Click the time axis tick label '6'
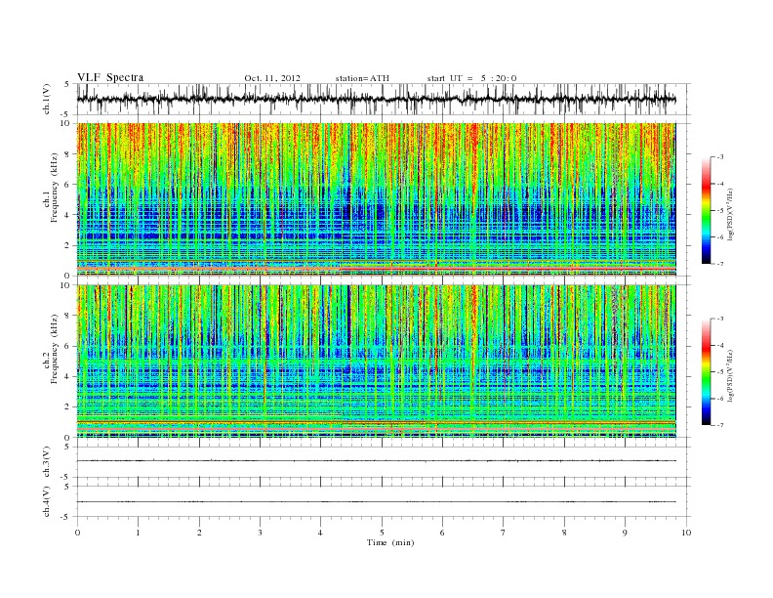The image size is (773, 598). pyautogui.click(x=442, y=533)
